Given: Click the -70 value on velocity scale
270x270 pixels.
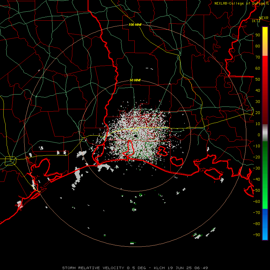Looking at the screenshot, I should tap(256, 213).
